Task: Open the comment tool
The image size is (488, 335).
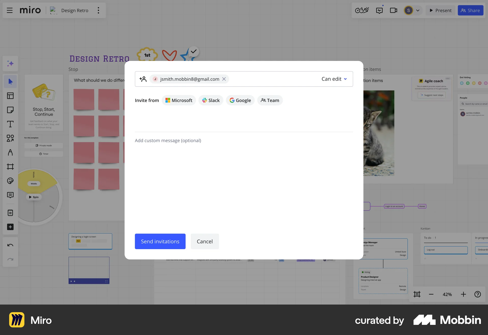Action: [10, 195]
